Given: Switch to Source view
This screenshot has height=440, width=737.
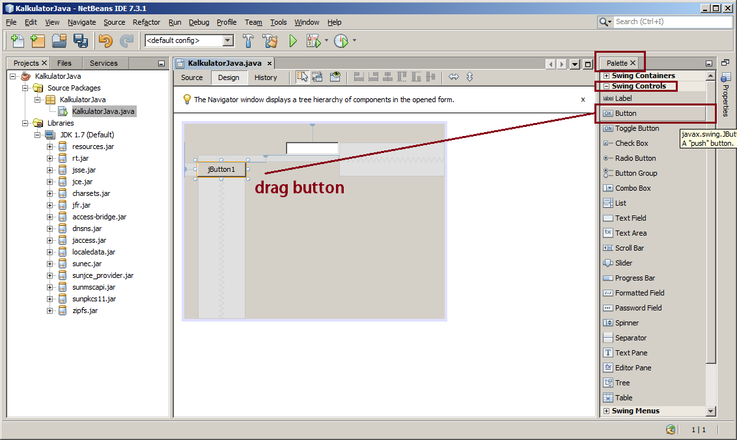Looking at the screenshot, I should tap(192, 77).
